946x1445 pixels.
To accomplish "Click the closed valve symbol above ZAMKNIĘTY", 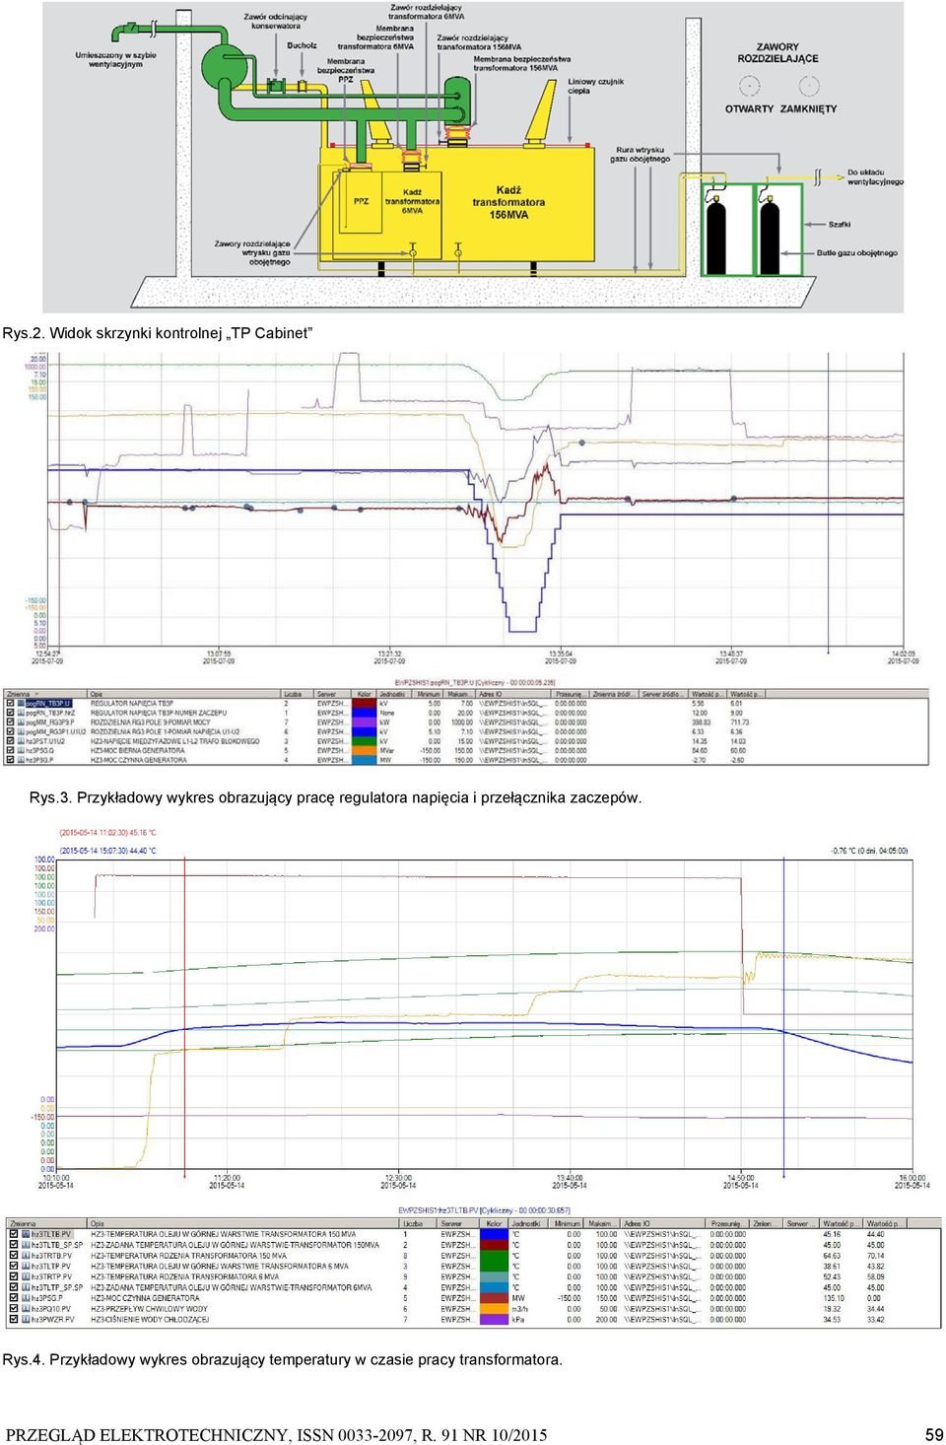I will point(809,87).
